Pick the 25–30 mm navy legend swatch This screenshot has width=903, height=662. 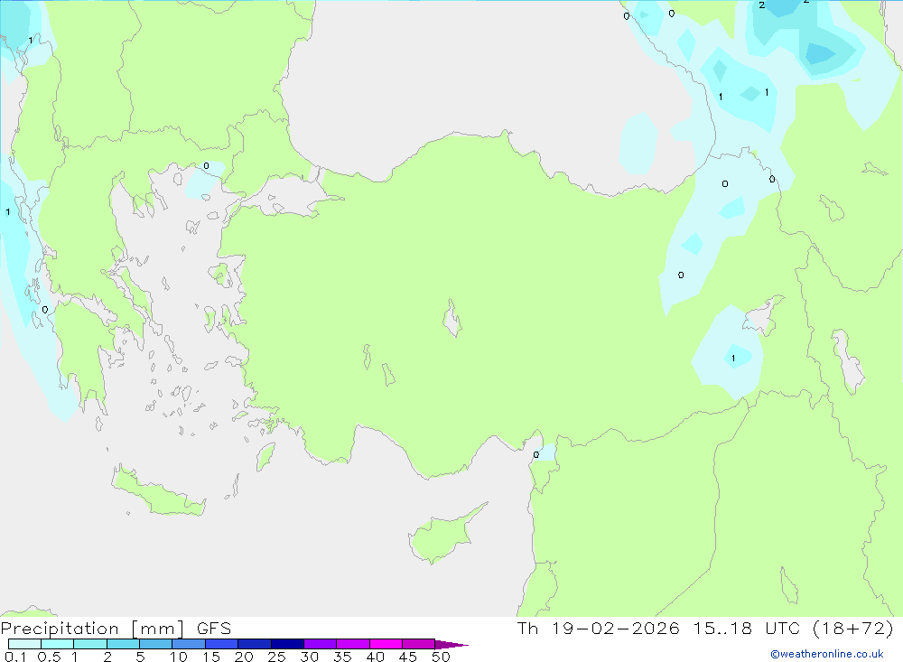pyautogui.click(x=287, y=644)
